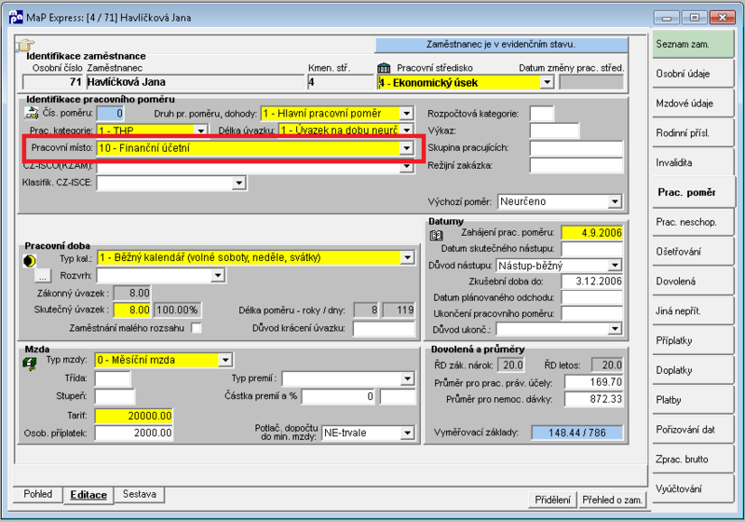Switch to the Pohled tab
Screen dimensions: 745x522
38,494
